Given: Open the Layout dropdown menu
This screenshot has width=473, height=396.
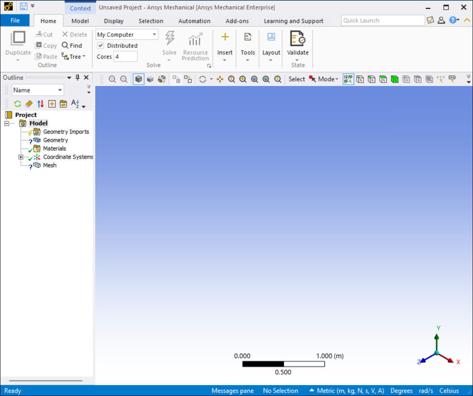Looking at the screenshot, I should pyautogui.click(x=271, y=47).
